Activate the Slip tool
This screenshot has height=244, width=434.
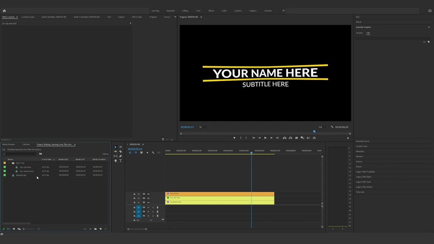pos(115,156)
